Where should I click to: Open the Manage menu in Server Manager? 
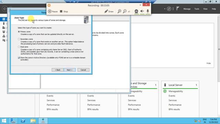coord(187,9)
